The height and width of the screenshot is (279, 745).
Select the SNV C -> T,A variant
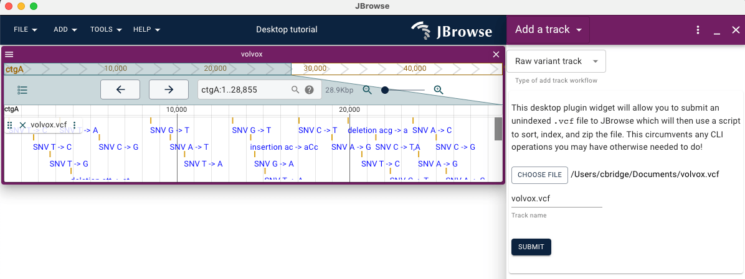click(x=397, y=147)
